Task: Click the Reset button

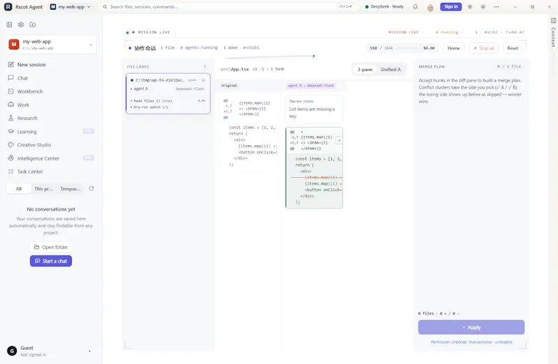Action: pyautogui.click(x=513, y=48)
